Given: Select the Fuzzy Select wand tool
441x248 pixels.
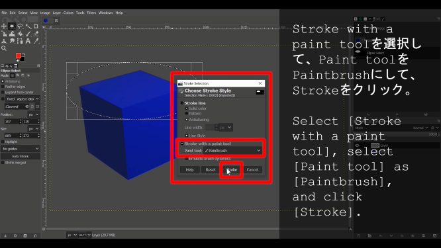Looking at the screenshot, I should point(28,26).
